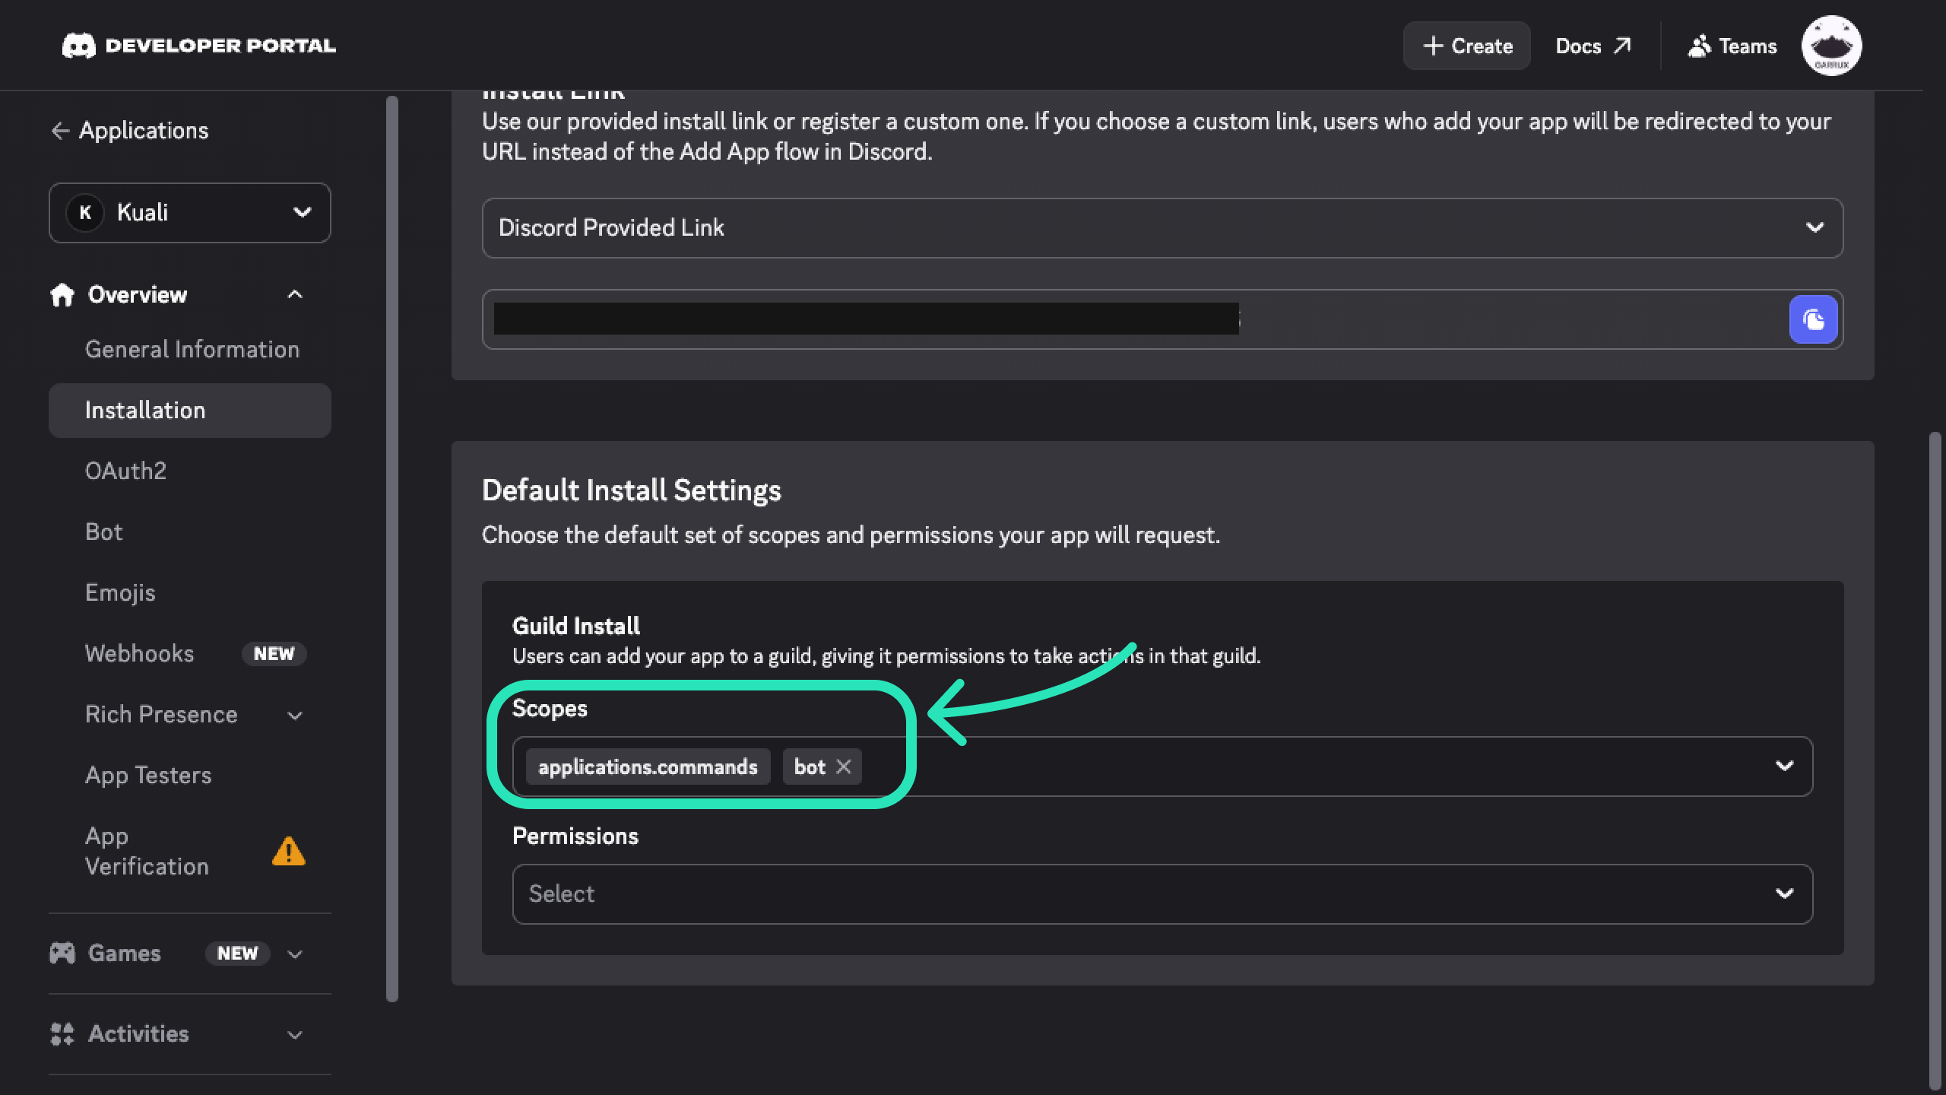Click the Kuali app avatar icon
Image resolution: width=1946 pixels, height=1095 pixels.
pos(85,213)
